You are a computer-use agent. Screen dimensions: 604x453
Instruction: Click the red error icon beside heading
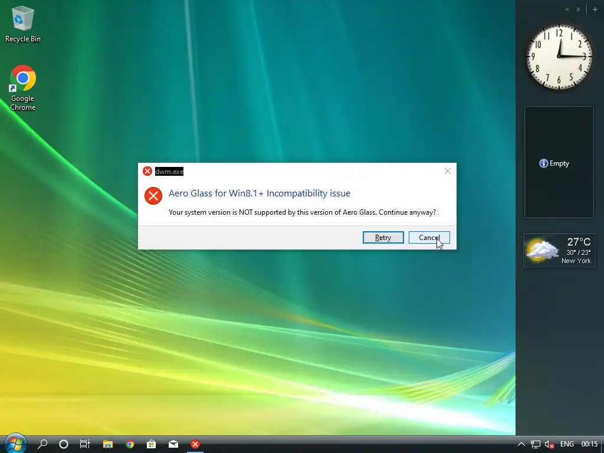pos(153,196)
